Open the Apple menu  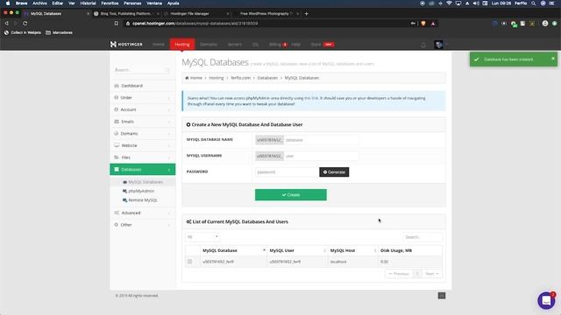[8, 3]
